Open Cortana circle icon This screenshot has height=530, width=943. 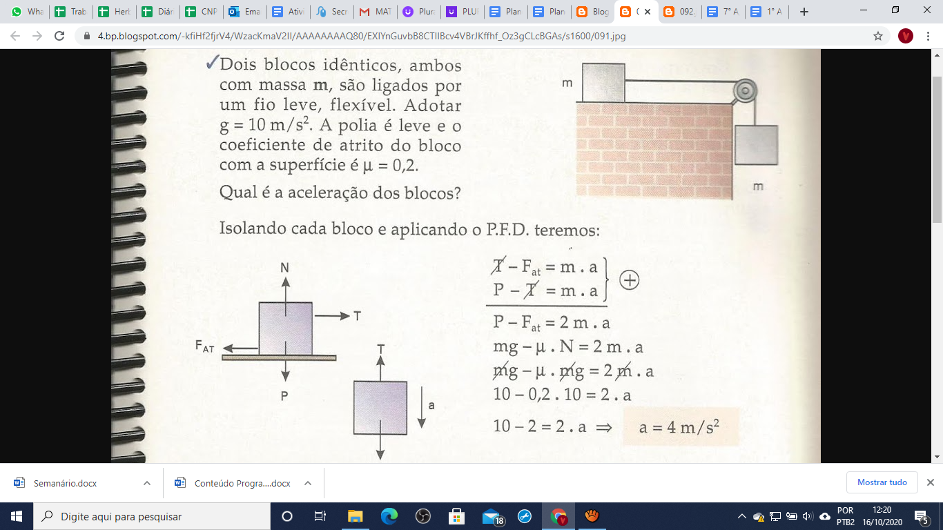click(x=288, y=516)
